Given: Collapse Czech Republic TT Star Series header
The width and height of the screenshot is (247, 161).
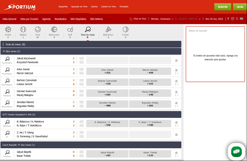Looking at the screenshot, I should coord(91,145).
